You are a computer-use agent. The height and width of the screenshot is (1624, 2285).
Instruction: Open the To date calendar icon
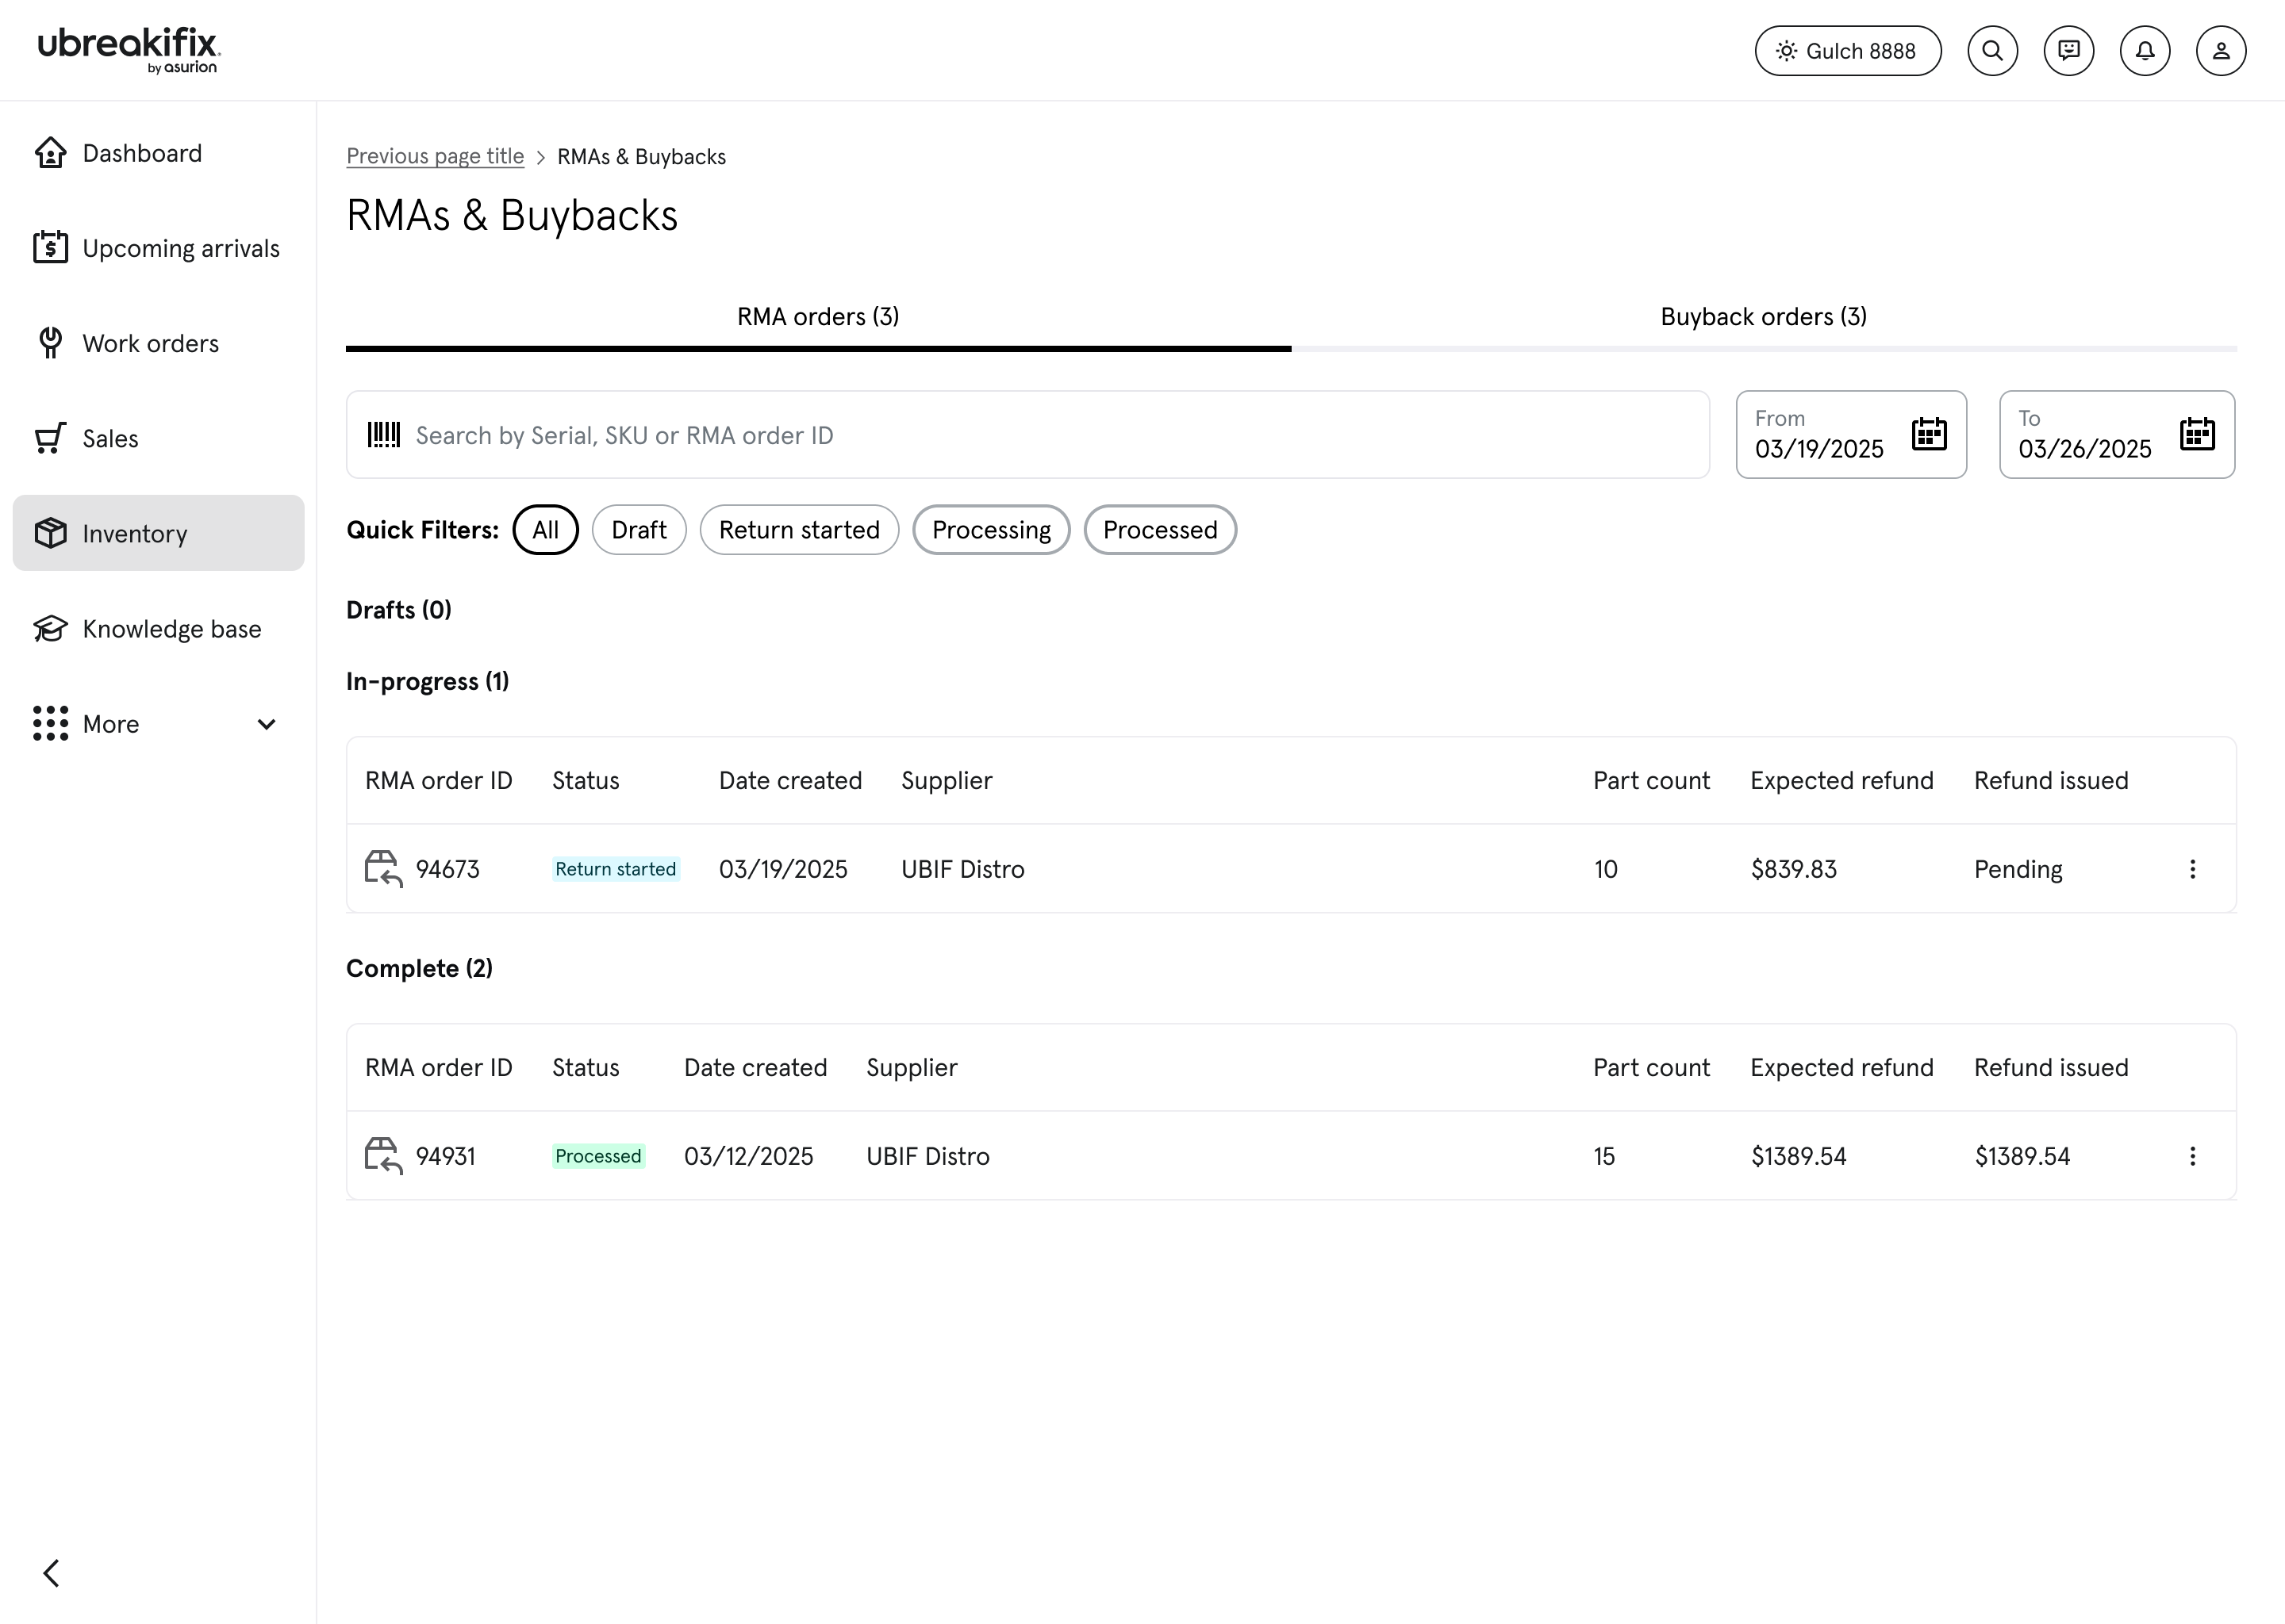point(2197,434)
